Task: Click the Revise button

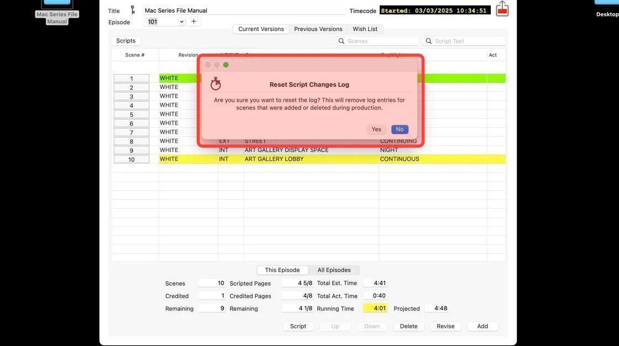Action: coord(445,326)
